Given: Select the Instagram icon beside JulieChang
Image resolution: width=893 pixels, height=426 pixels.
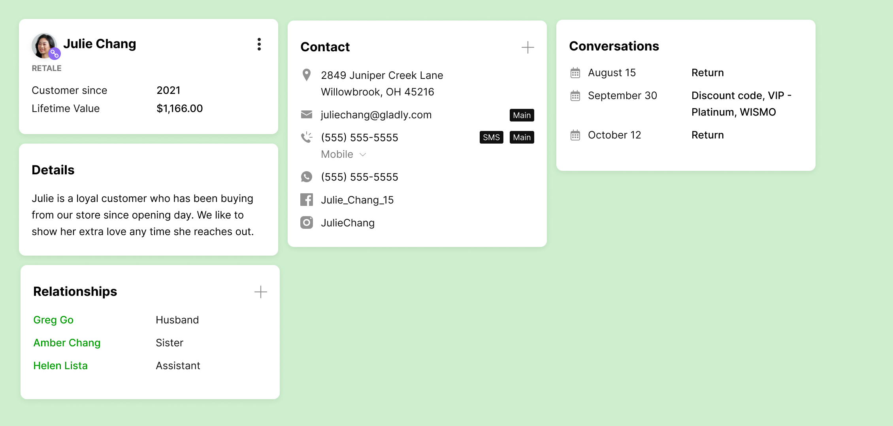Looking at the screenshot, I should (306, 222).
